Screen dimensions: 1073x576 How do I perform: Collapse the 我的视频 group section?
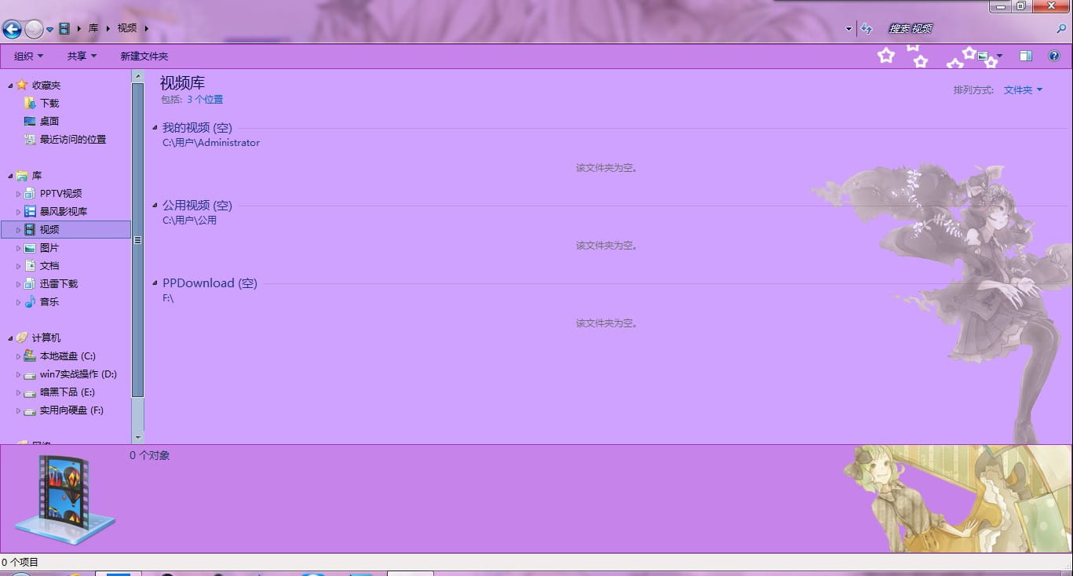click(155, 128)
